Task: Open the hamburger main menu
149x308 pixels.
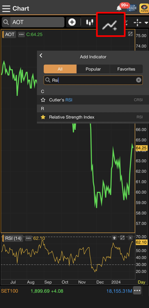Action: pyautogui.click(x=6, y=8)
